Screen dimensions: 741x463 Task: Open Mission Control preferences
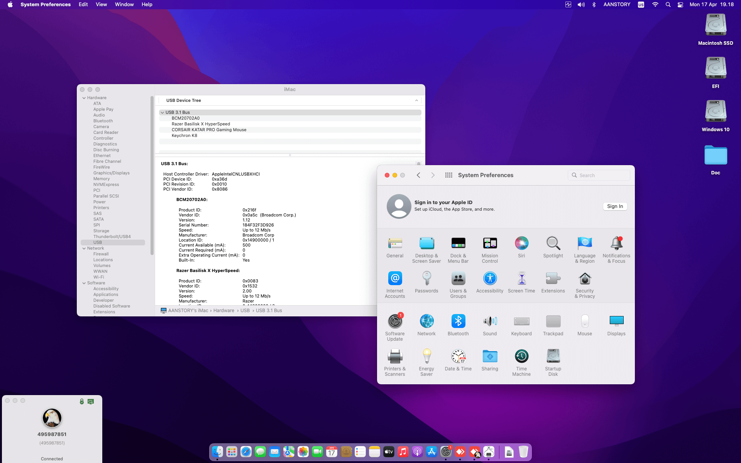(x=490, y=243)
